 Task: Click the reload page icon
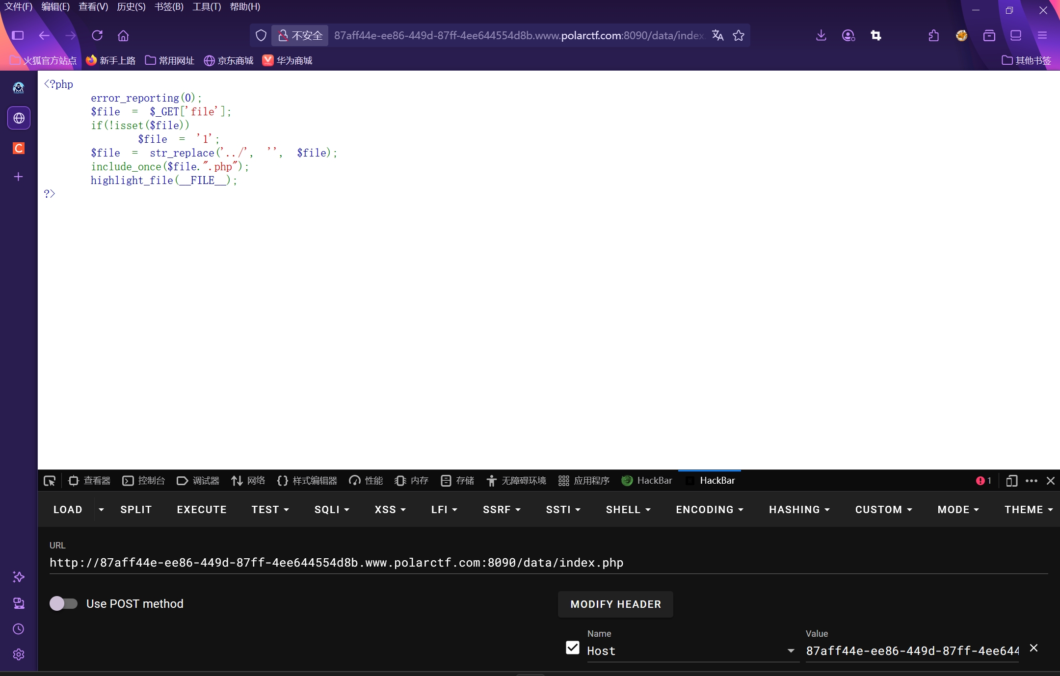[97, 35]
